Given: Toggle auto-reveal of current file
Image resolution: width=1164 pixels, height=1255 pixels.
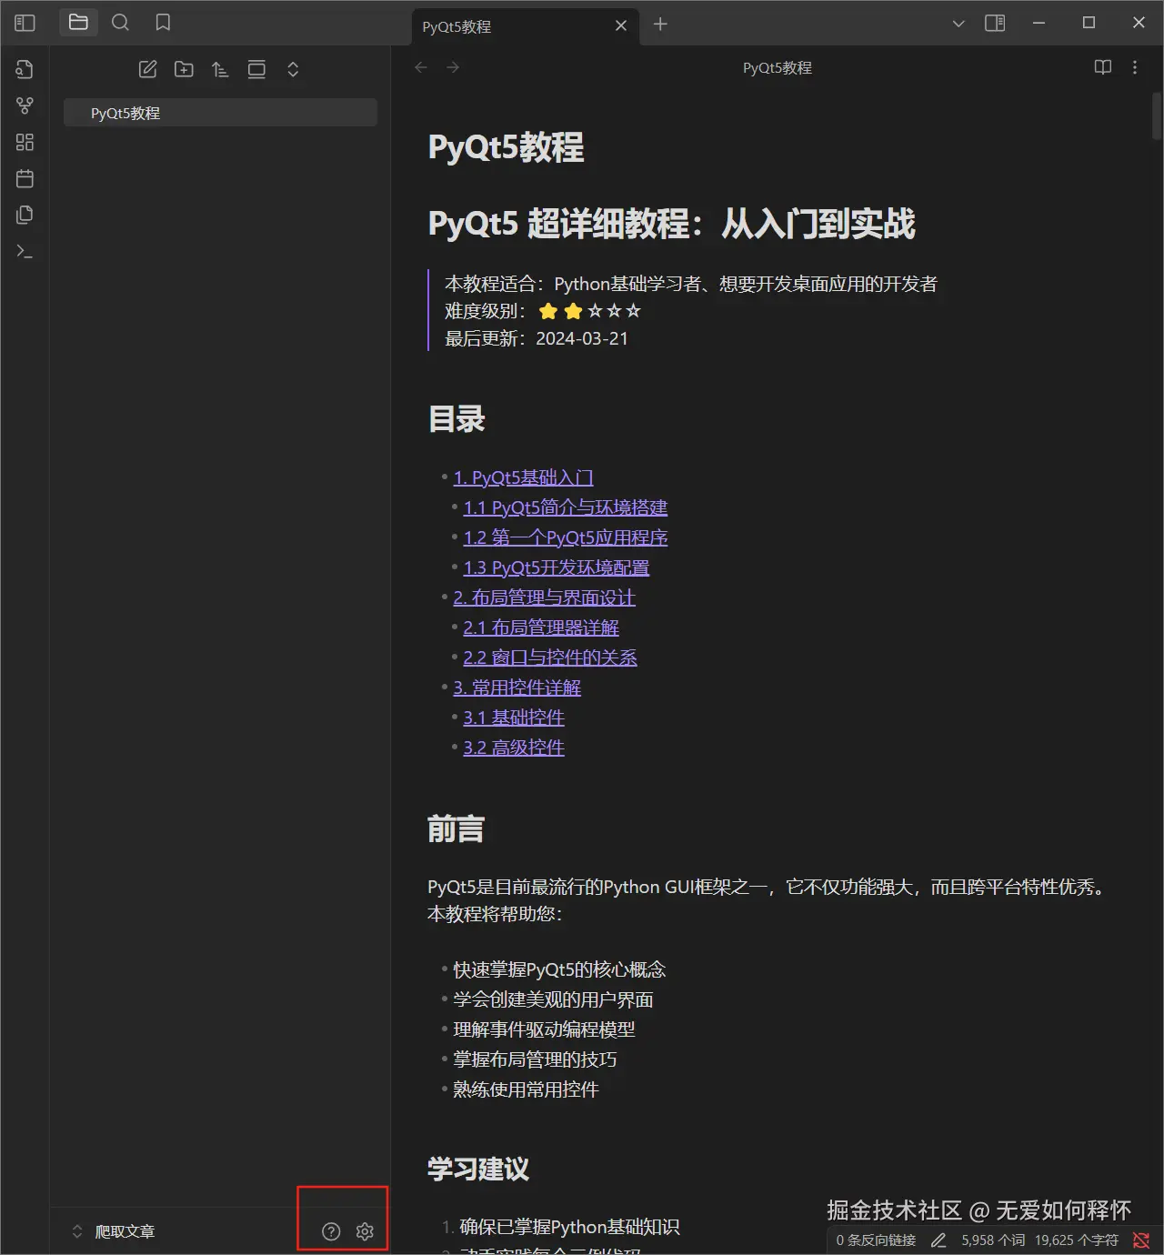Looking at the screenshot, I should click(x=256, y=69).
